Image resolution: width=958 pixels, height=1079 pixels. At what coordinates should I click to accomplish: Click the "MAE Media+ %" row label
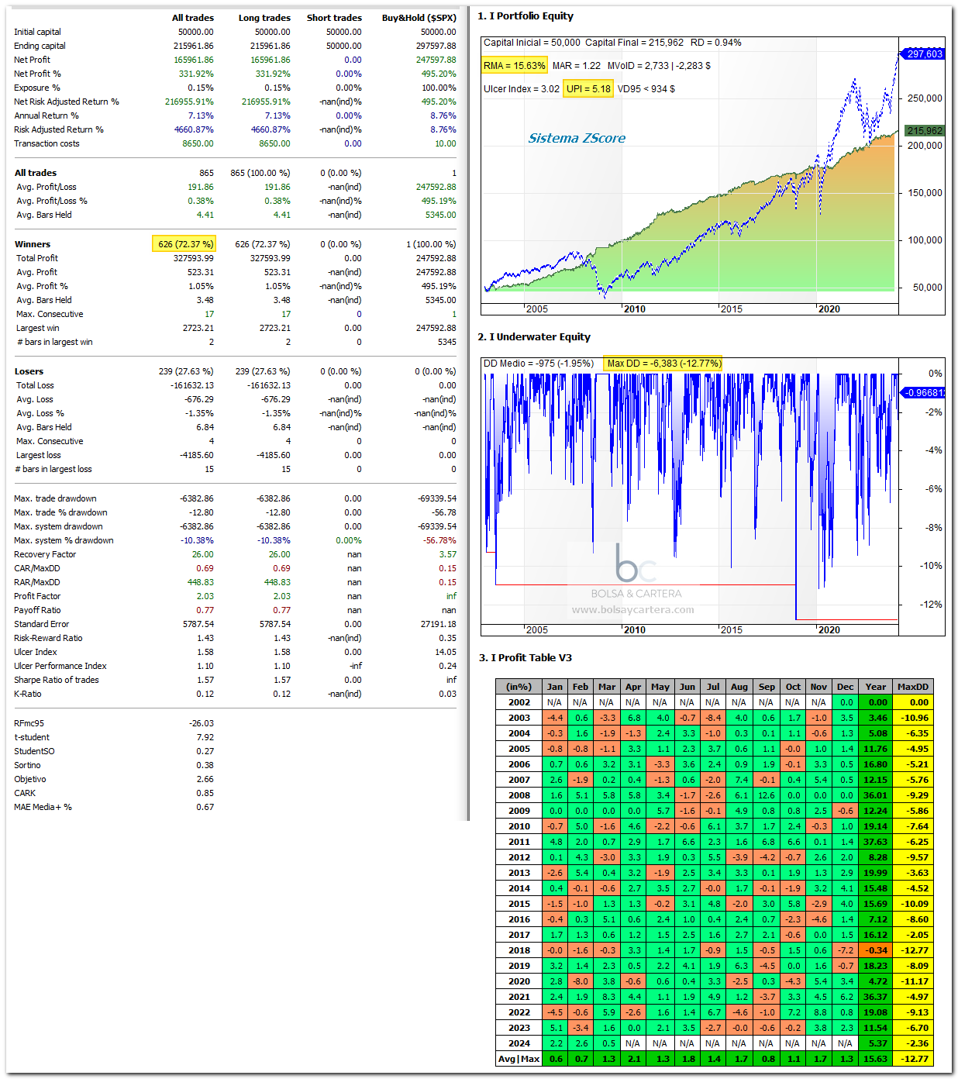[43, 807]
